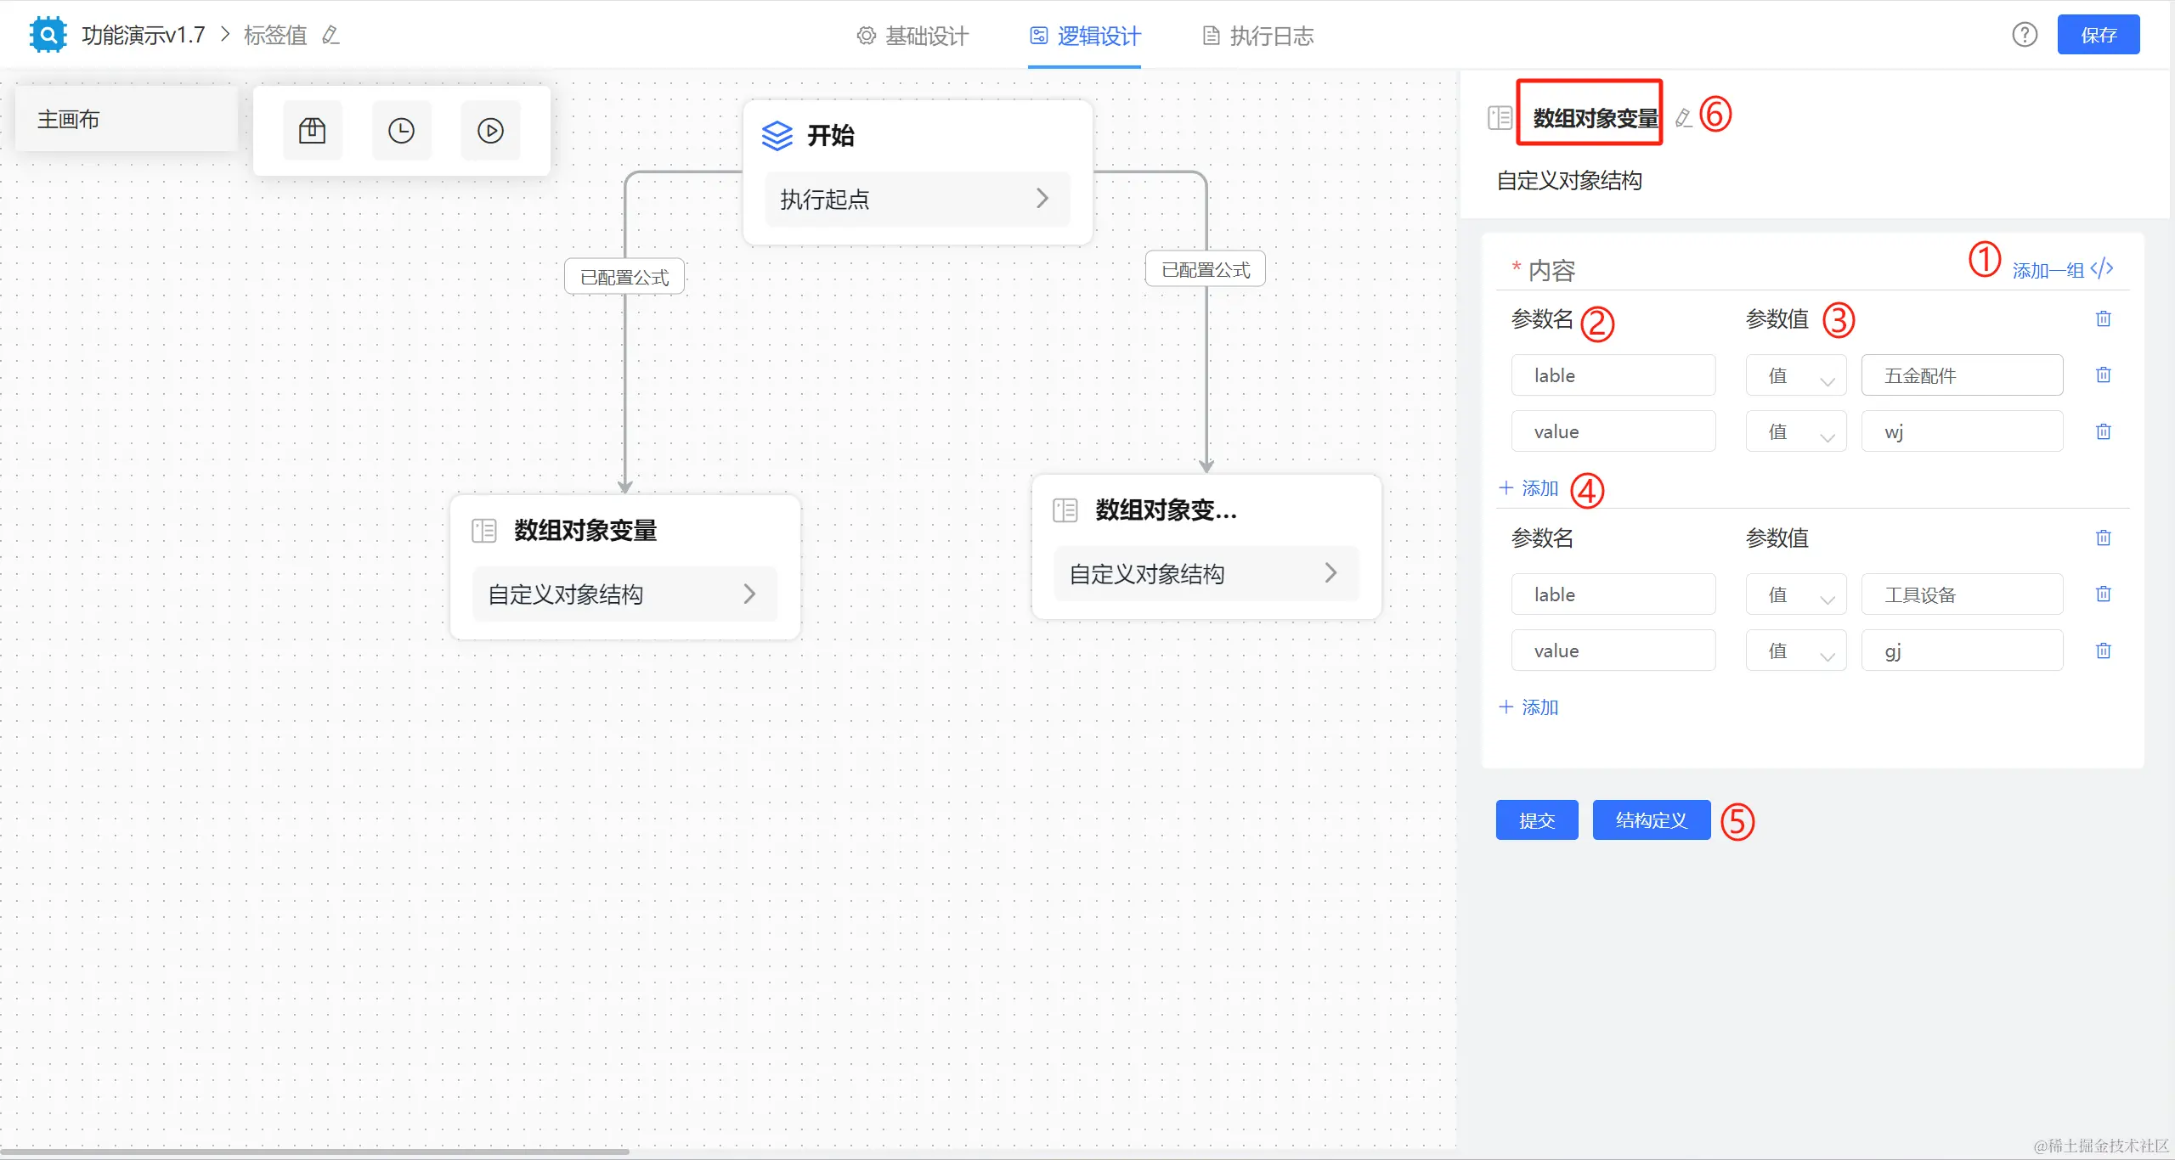This screenshot has width=2175, height=1160.
Task: Click the 结构定义 button
Action: pos(1651,820)
